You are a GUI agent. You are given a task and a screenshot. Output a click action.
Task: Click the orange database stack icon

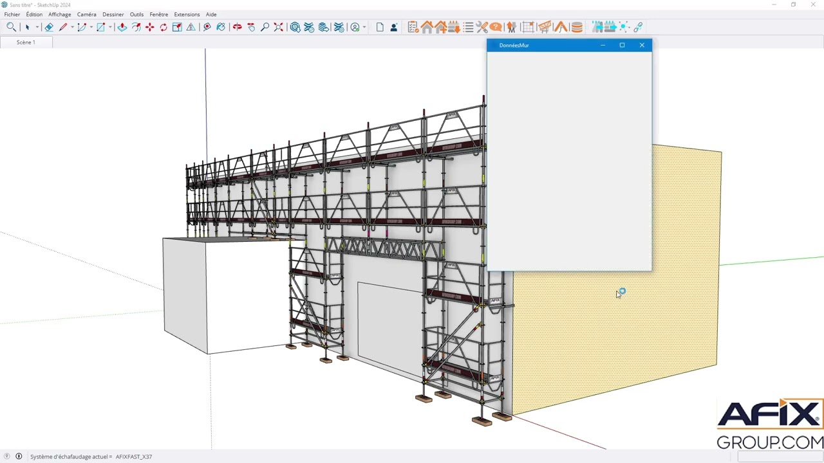point(577,27)
